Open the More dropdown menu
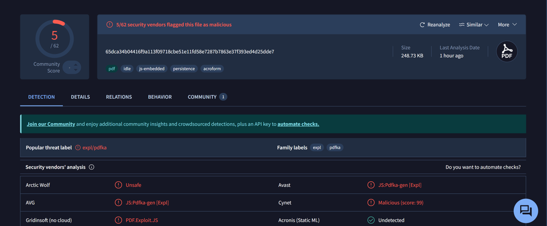This screenshot has width=547, height=226. point(507,25)
